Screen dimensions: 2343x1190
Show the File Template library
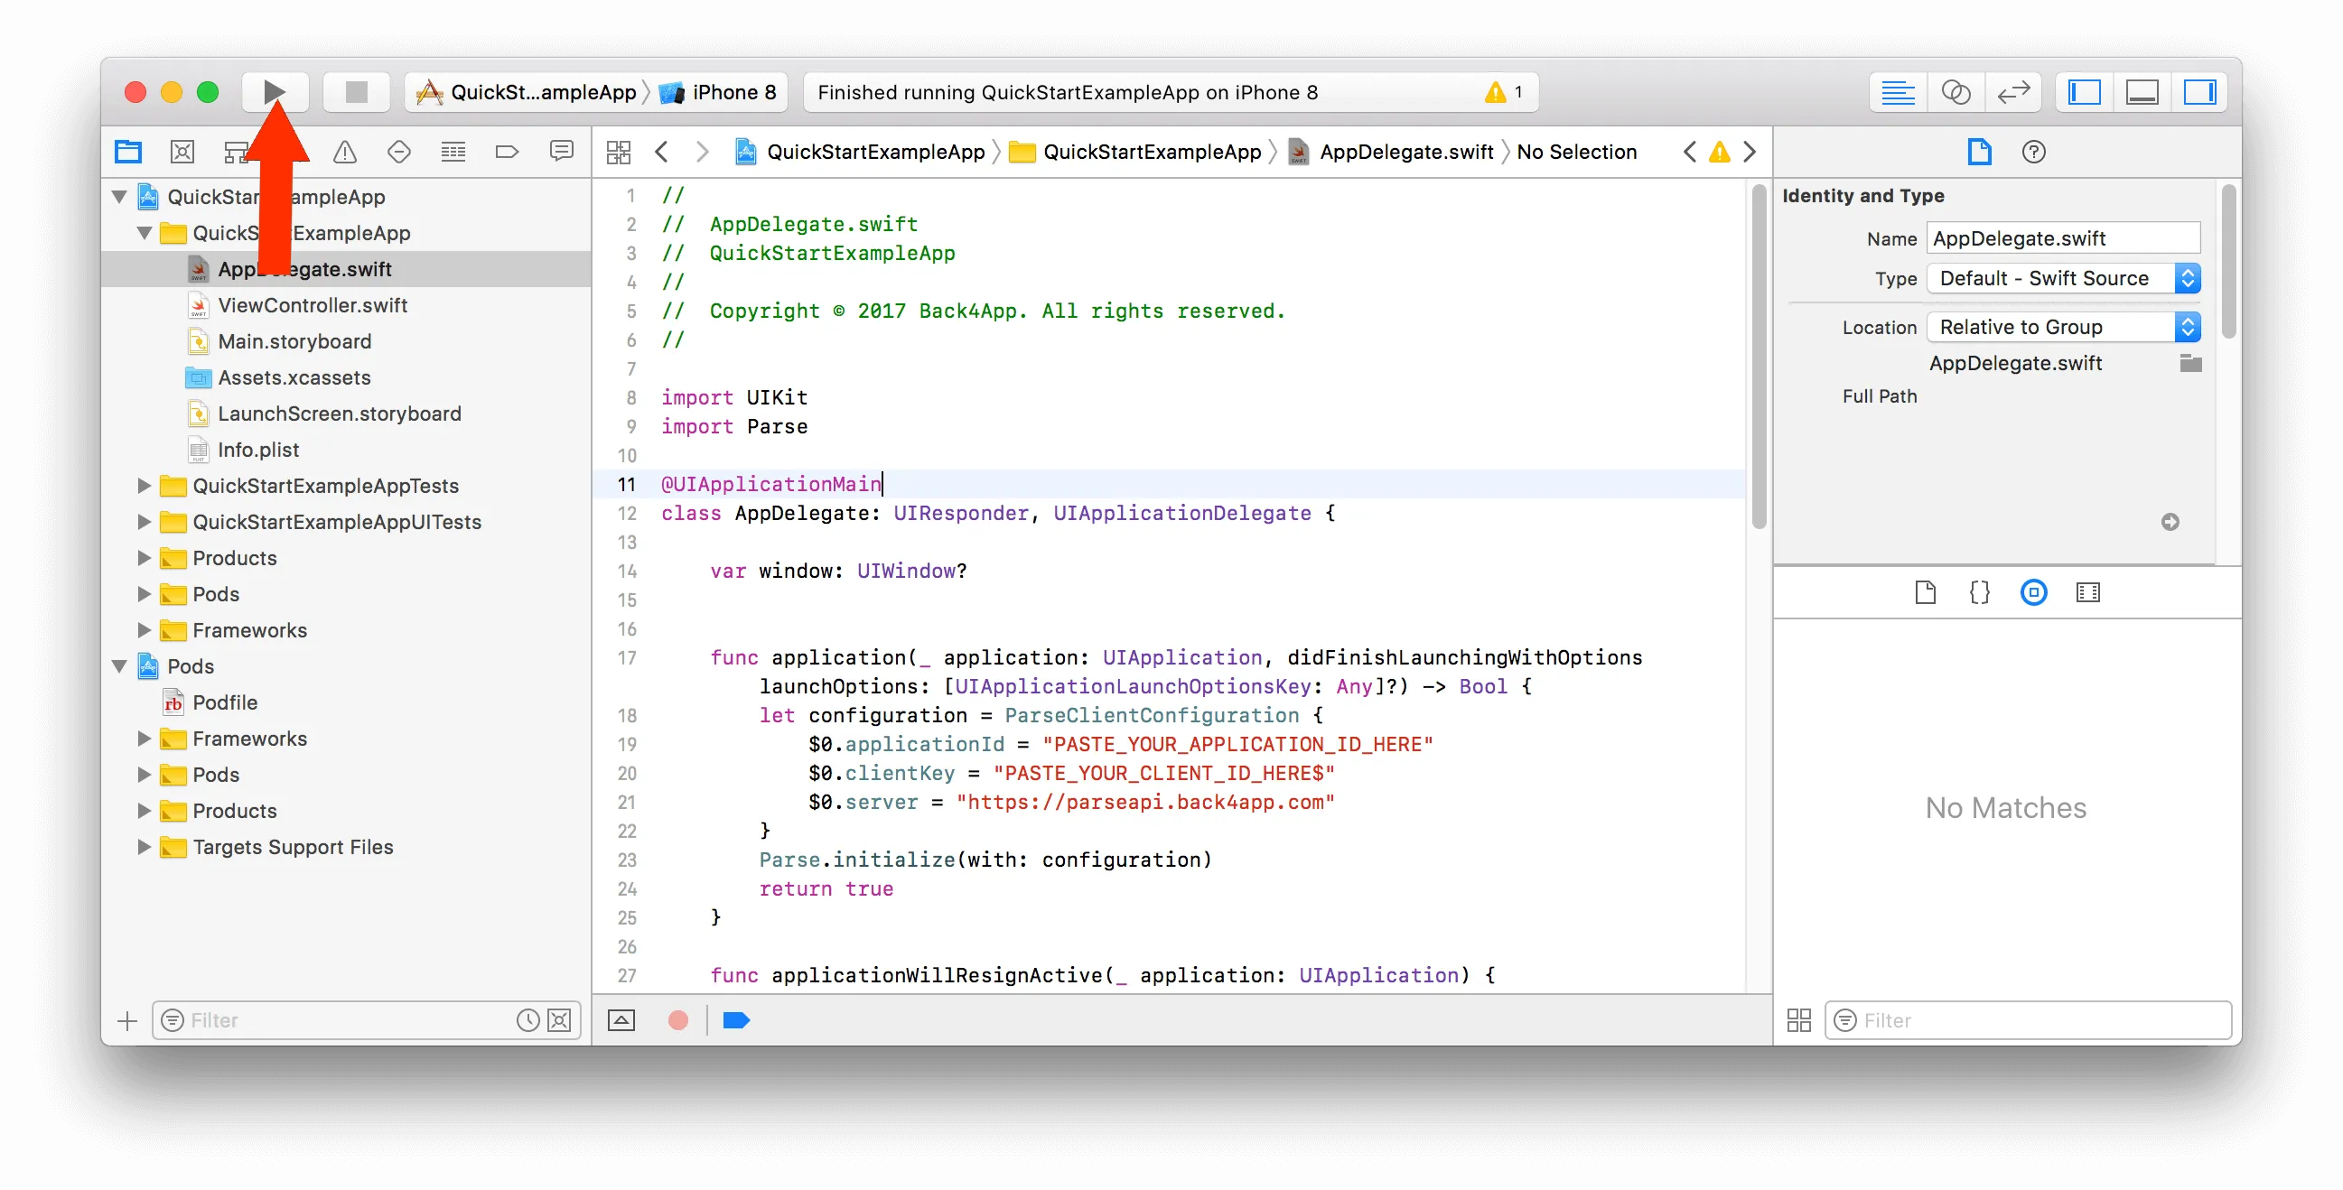1925,592
